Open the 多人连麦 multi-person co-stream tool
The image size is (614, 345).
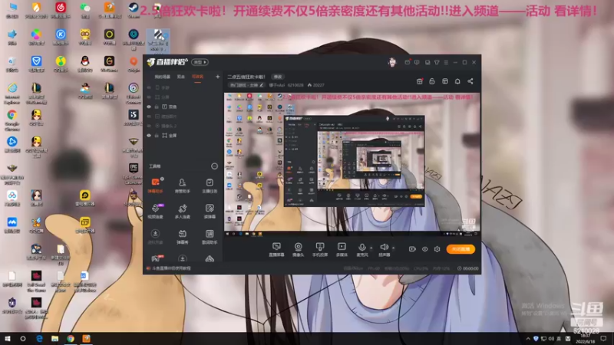click(x=182, y=211)
